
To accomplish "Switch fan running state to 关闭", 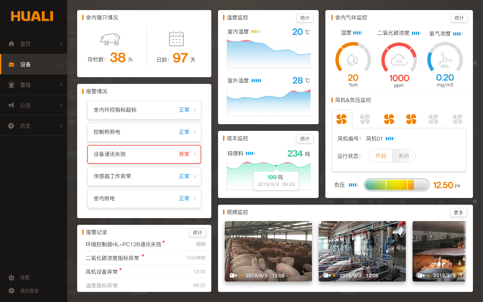I will [404, 156].
